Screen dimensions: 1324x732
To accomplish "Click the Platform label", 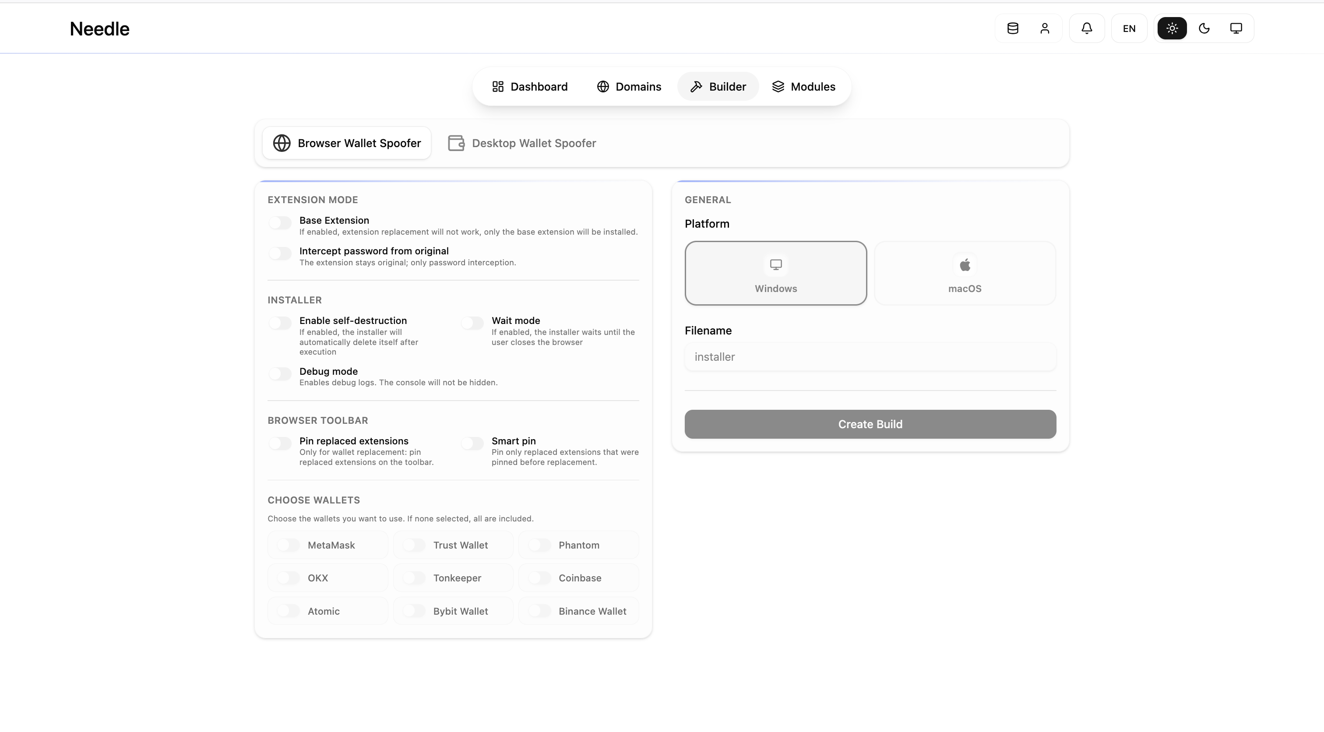I will [x=707, y=224].
